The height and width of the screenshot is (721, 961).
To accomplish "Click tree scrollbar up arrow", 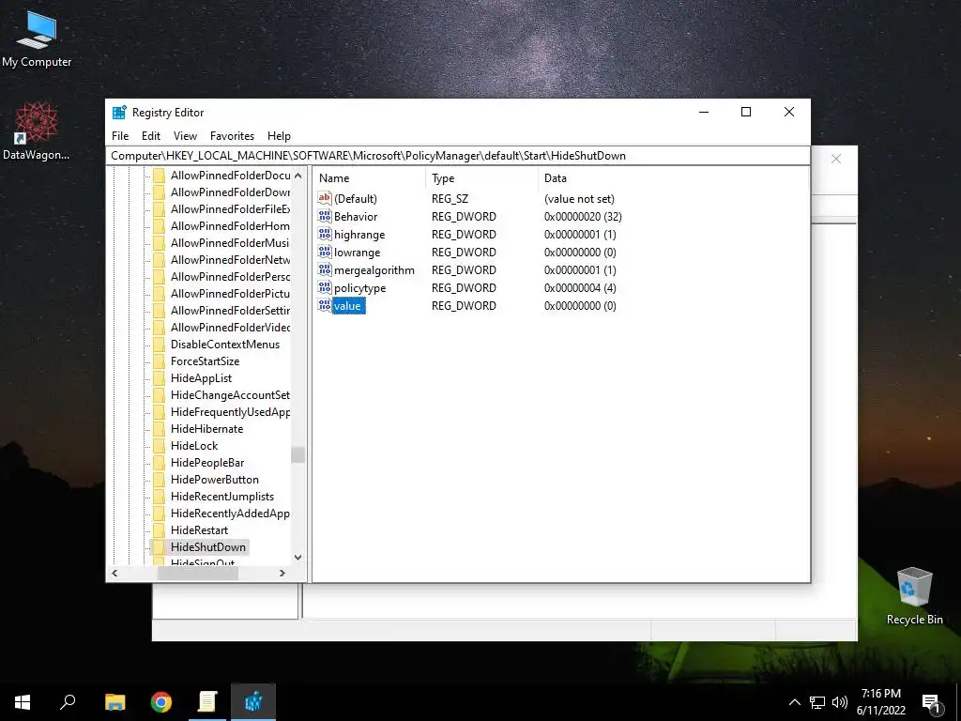I will [x=297, y=176].
